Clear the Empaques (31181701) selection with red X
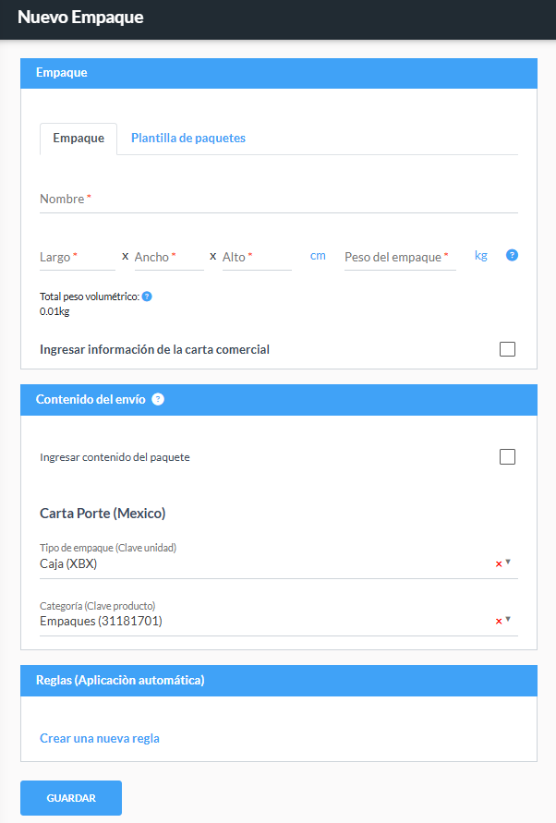The height and width of the screenshot is (823, 556). [499, 622]
